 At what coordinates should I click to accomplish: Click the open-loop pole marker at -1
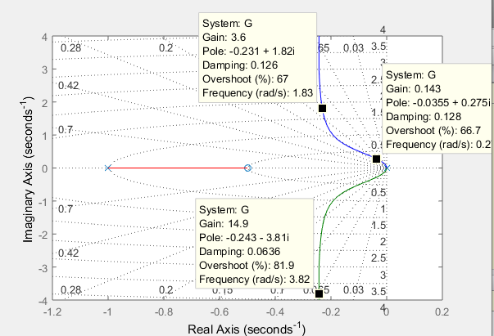[108, 168]
